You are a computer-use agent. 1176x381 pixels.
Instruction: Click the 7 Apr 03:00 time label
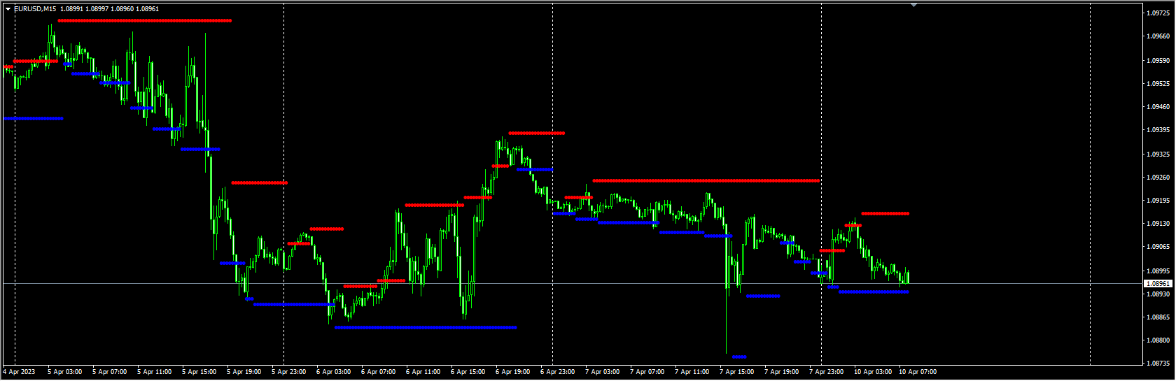pyautogui.click(x=603, y=372)
